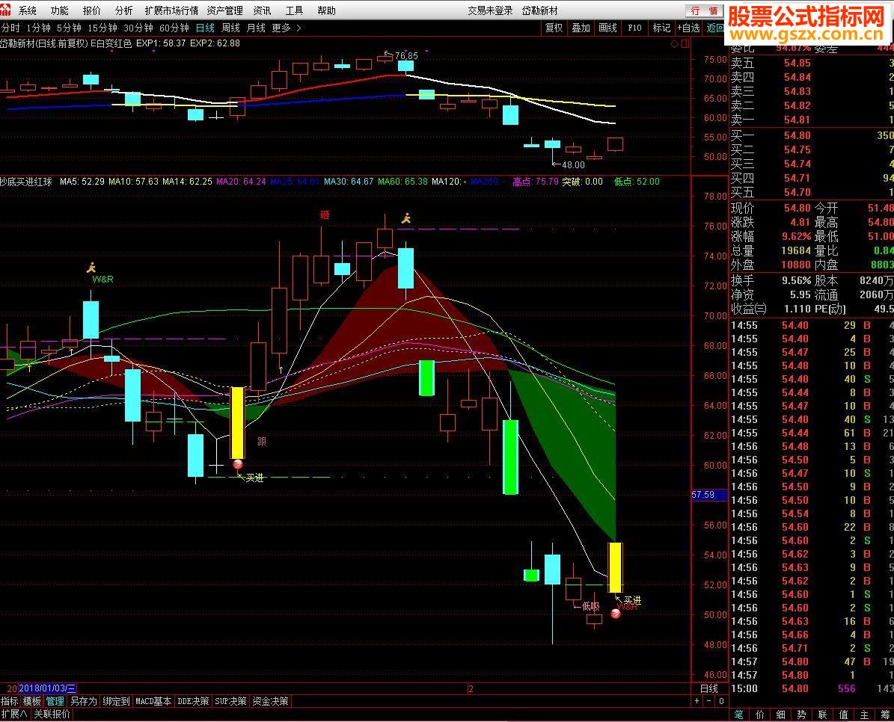Screen dimensions: 894x722
Task: Select the 势 tab in the quote panel
Action: point(802,715)
